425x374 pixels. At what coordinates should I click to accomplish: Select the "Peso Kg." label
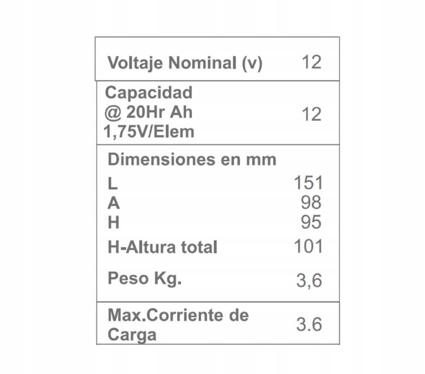tap(145, 278)
